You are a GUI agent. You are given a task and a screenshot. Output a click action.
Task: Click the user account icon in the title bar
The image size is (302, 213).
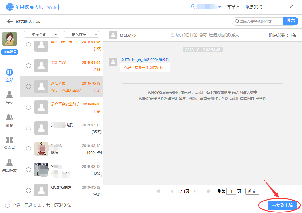192,7
